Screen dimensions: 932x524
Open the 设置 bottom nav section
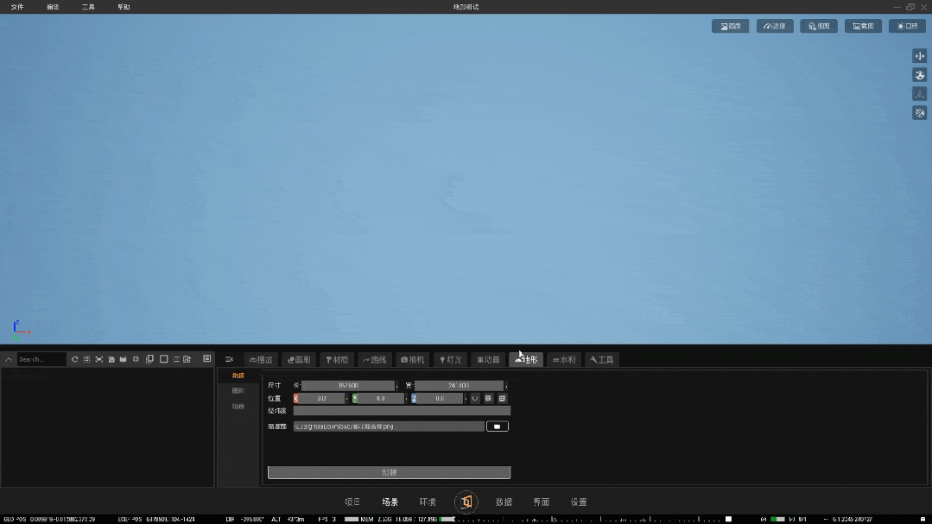tap(579, 502)
